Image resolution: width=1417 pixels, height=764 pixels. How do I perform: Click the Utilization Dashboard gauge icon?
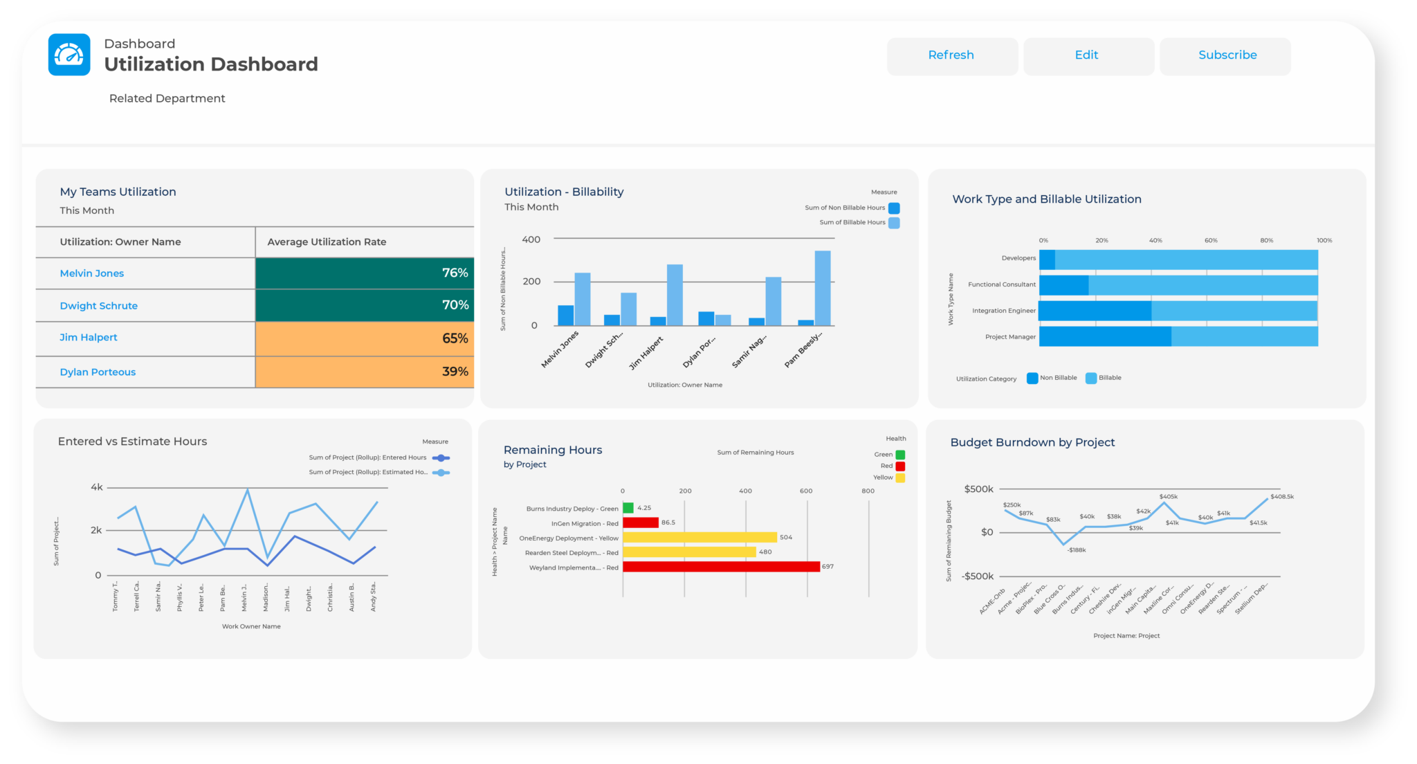click(69, 55)
